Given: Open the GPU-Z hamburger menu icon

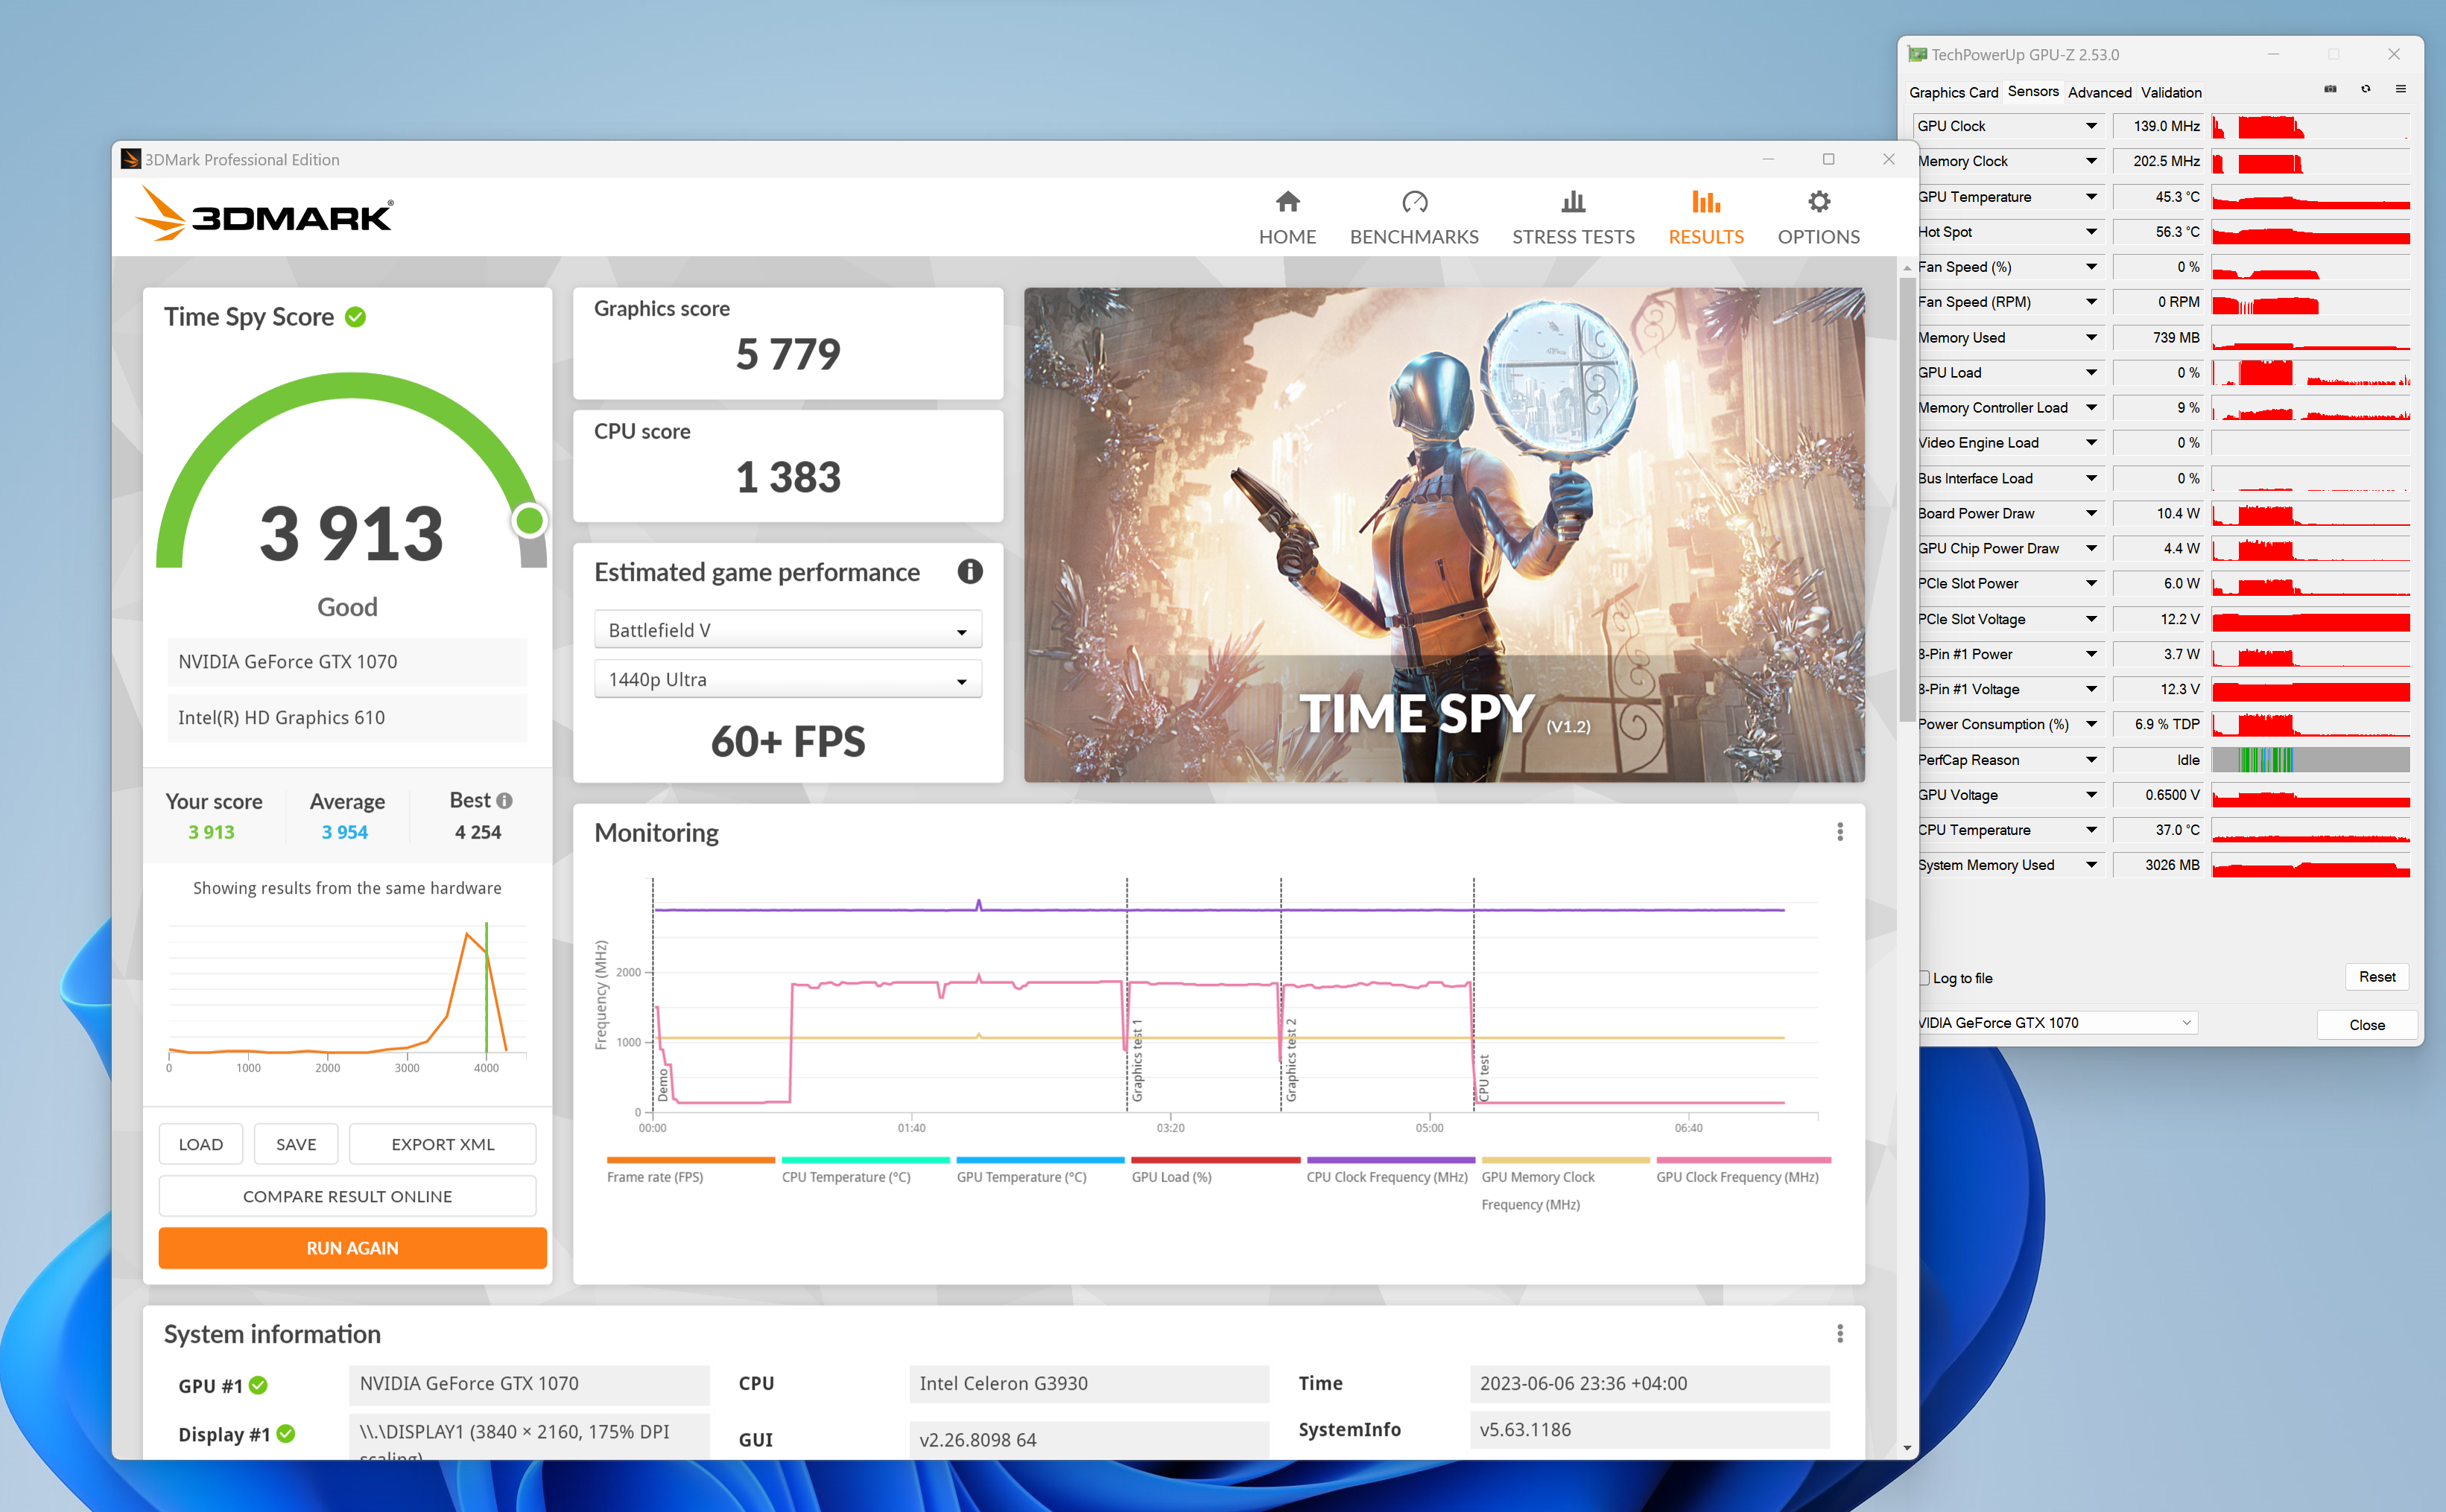Looking at the screenshot, I should click(2400, 90).
